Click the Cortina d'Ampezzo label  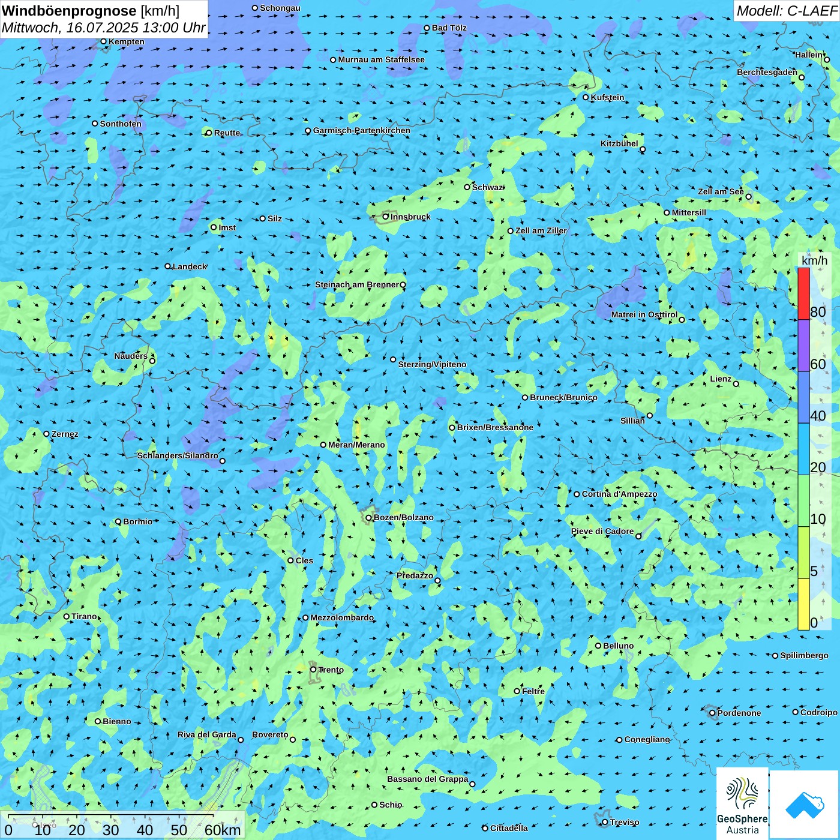620,494
